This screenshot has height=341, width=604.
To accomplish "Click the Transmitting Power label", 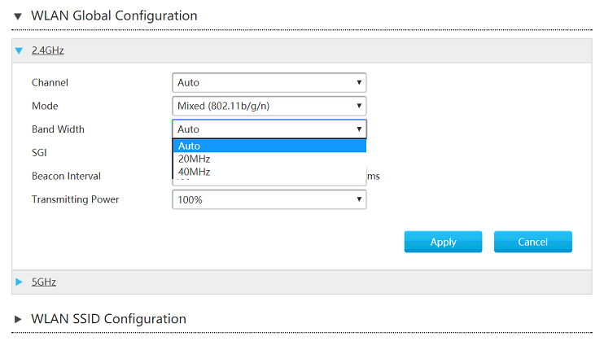I will [75, 199].
